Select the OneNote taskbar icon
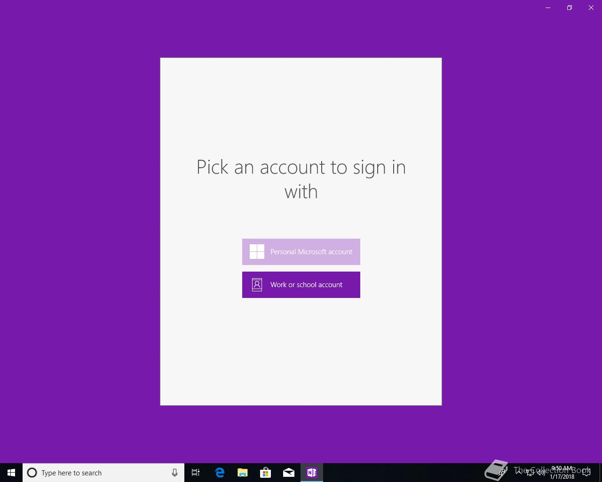Screen dimensions: 602x482 tap(312, 473)
